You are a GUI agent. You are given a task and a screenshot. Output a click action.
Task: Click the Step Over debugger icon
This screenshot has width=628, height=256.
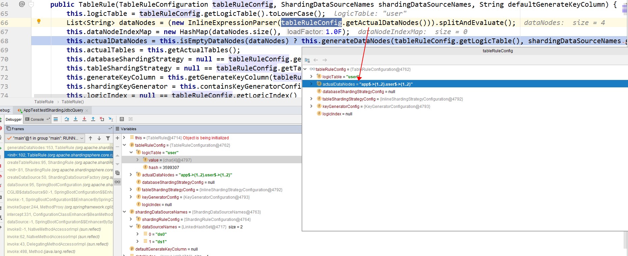[x=67, y=119]
